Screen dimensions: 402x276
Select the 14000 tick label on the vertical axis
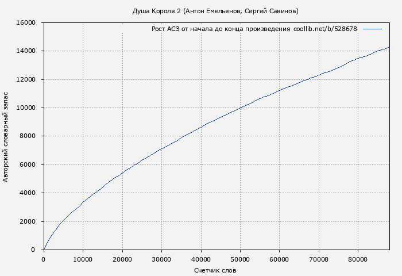point(25,51)
